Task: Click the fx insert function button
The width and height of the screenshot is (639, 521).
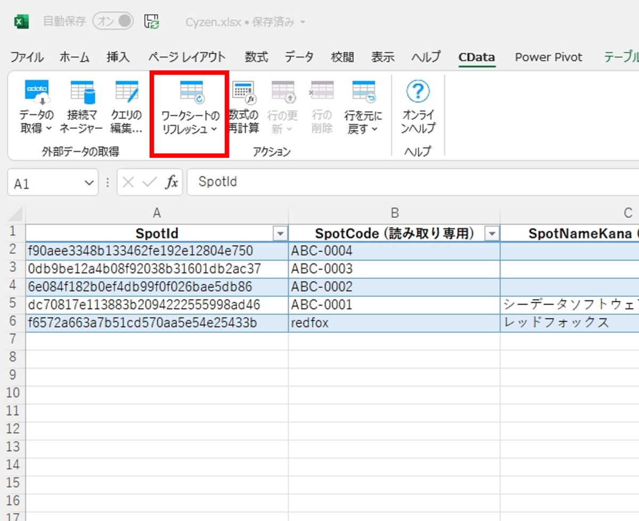Action: 171,182
